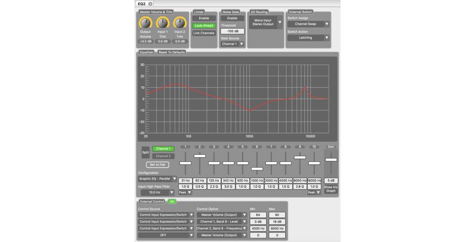475x242 pixels.
Task: Select band 2 slider handle
Action: [x=200, y=156]
